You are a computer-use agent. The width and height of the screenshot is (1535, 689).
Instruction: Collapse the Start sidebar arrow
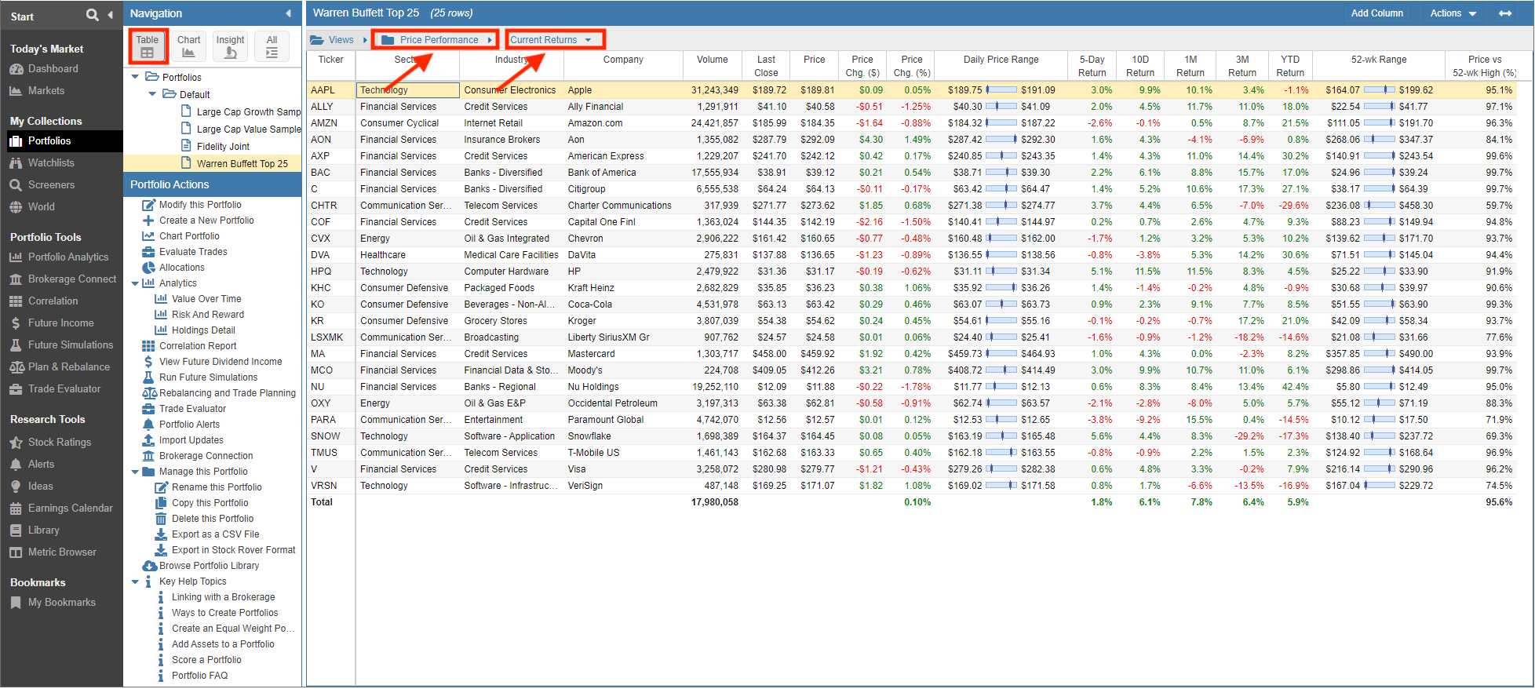(x=110, y=15)
